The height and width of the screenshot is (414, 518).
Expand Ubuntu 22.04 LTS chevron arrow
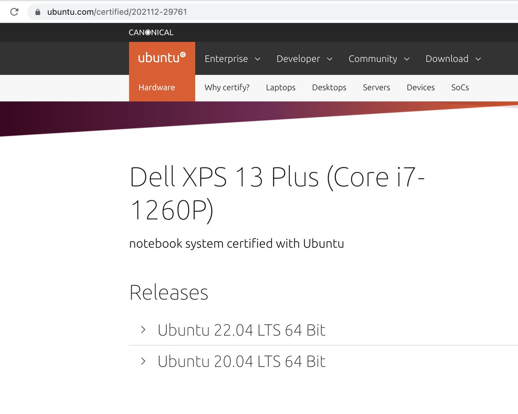[143, 330]
